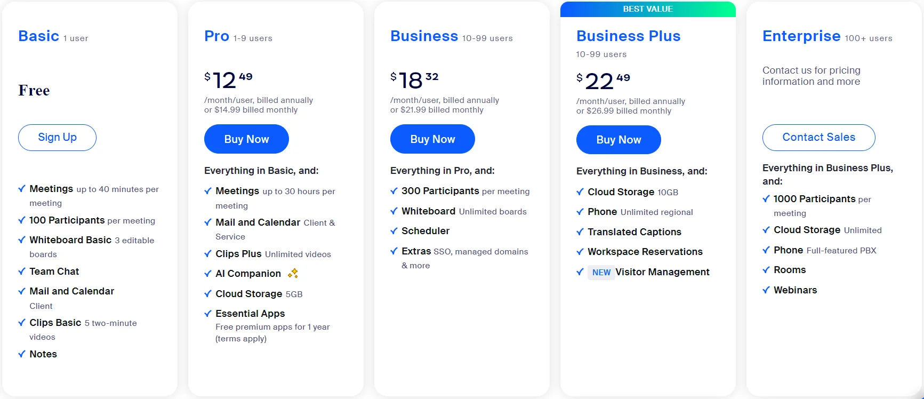Click the checkmark beside Translated Captions
This screenshot has height=399, width=924.
[x=580, y=232]
